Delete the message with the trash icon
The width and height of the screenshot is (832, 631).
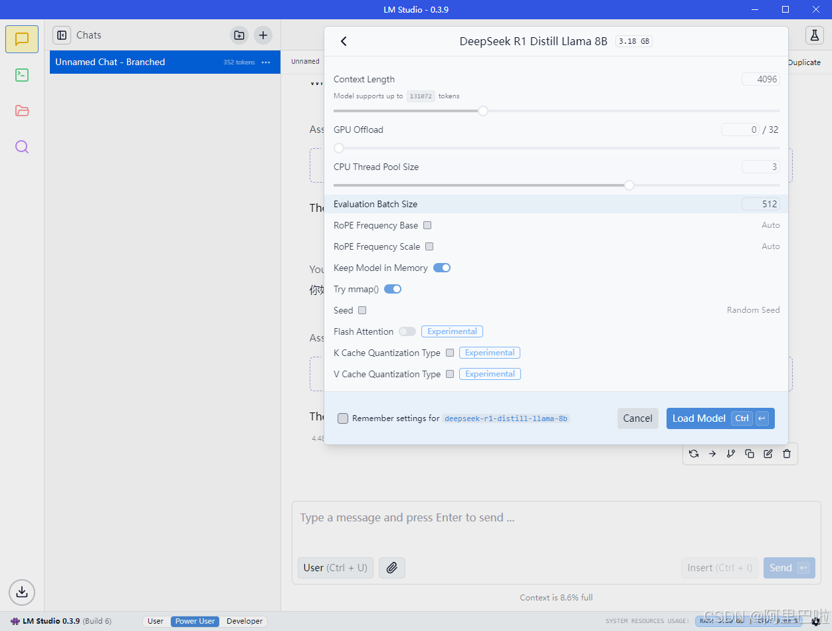(787, 454)
